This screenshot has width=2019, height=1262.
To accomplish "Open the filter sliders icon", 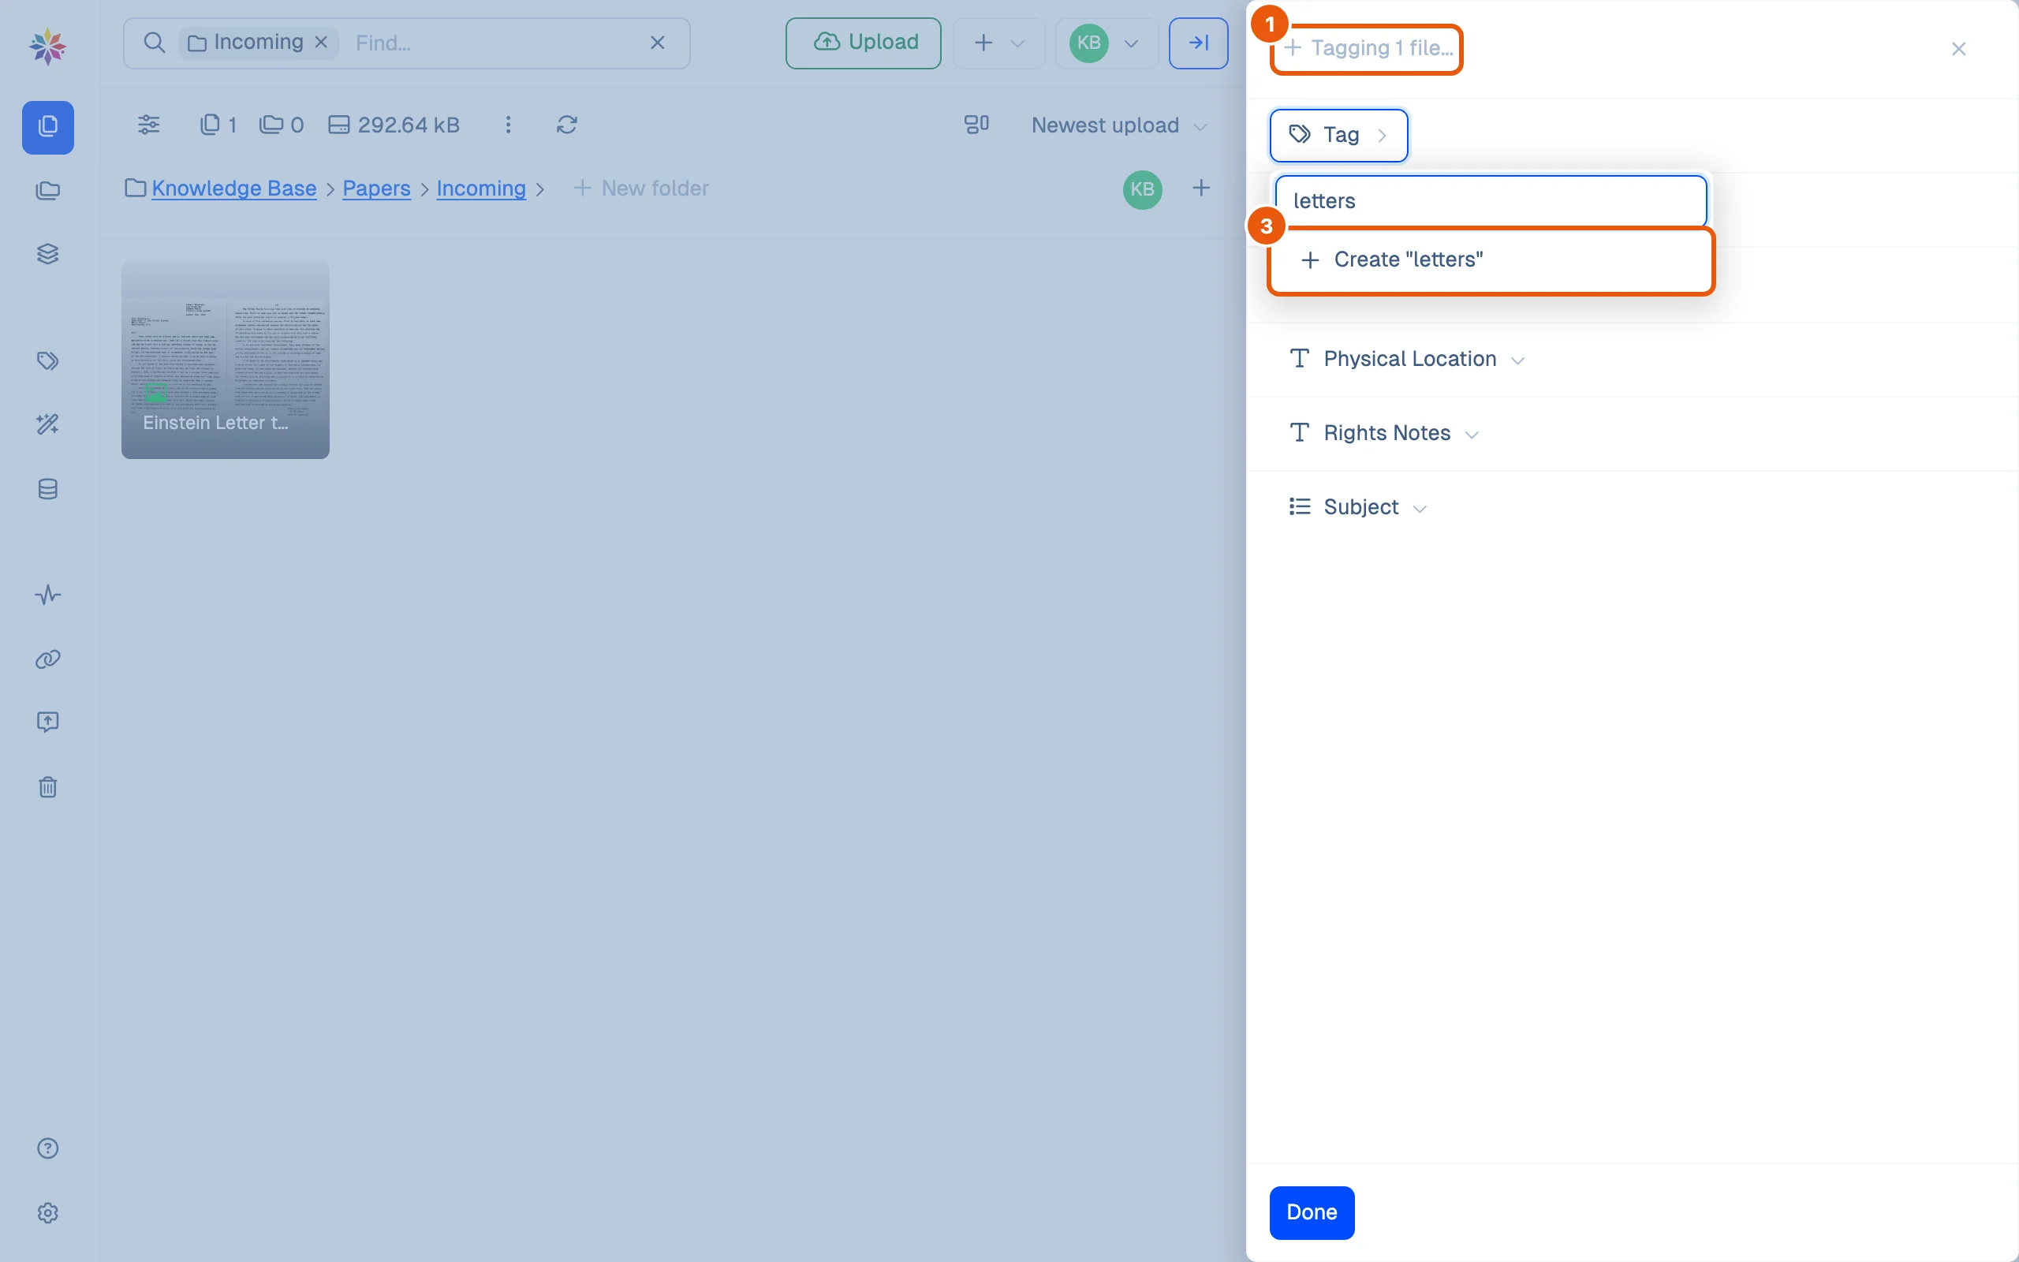I will pos(148,125).
